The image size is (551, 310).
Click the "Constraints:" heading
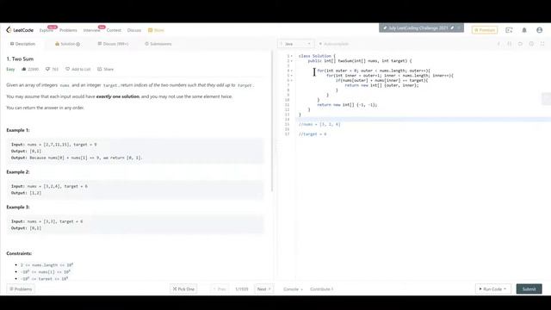coord(19,253)
